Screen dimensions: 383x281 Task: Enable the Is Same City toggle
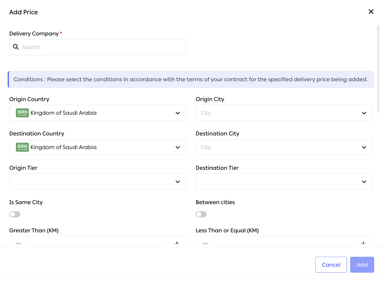point(15,214)
